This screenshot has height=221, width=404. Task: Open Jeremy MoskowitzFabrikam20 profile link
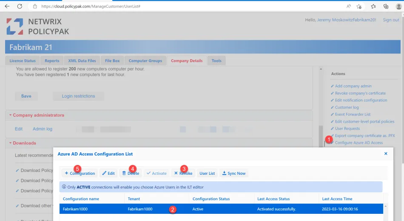[346, 20]
